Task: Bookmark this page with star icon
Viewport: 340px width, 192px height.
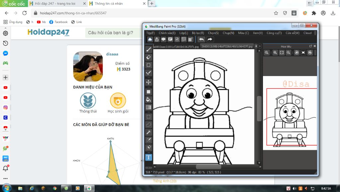Action: click(276, 13)
